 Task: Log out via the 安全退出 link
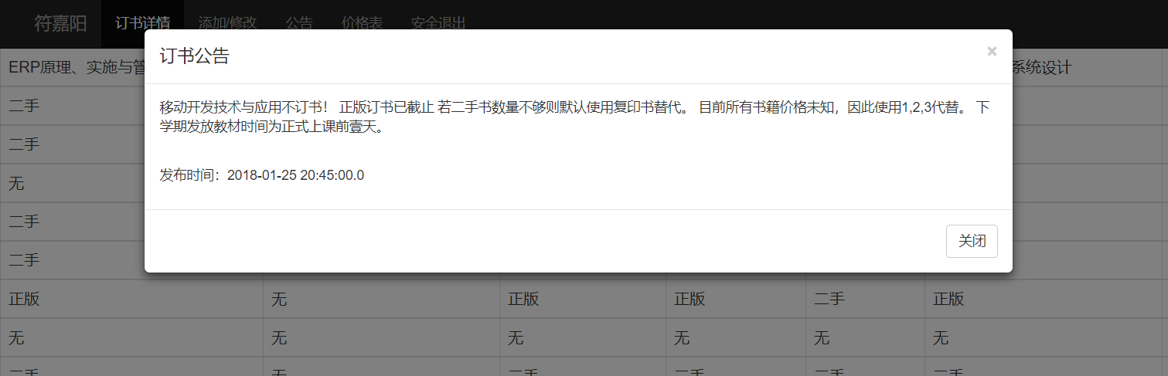pyautogui.click(x=438, y=23)
